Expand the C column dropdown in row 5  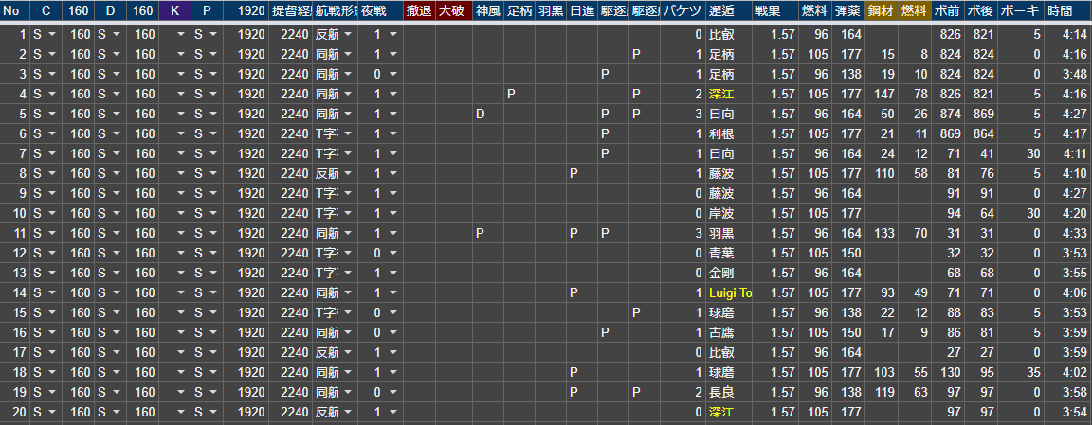(x=52, y=115)
